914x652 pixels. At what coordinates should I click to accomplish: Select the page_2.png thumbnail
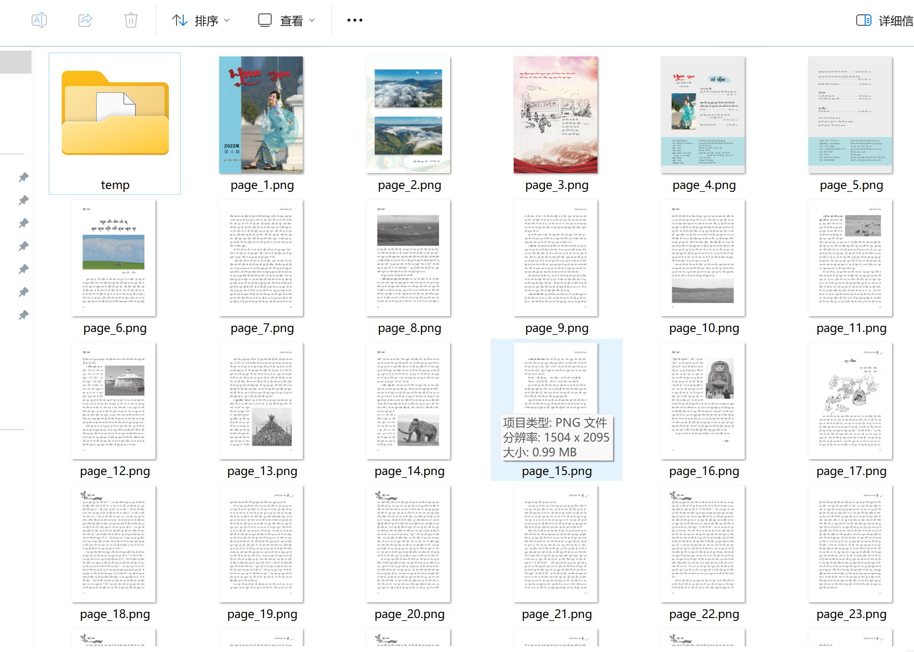point(408,115)
